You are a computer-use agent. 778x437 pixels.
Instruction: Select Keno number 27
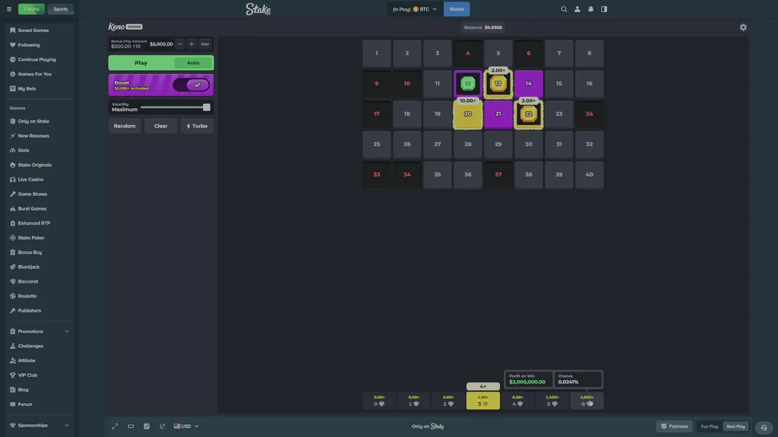(x=438, y=144)
